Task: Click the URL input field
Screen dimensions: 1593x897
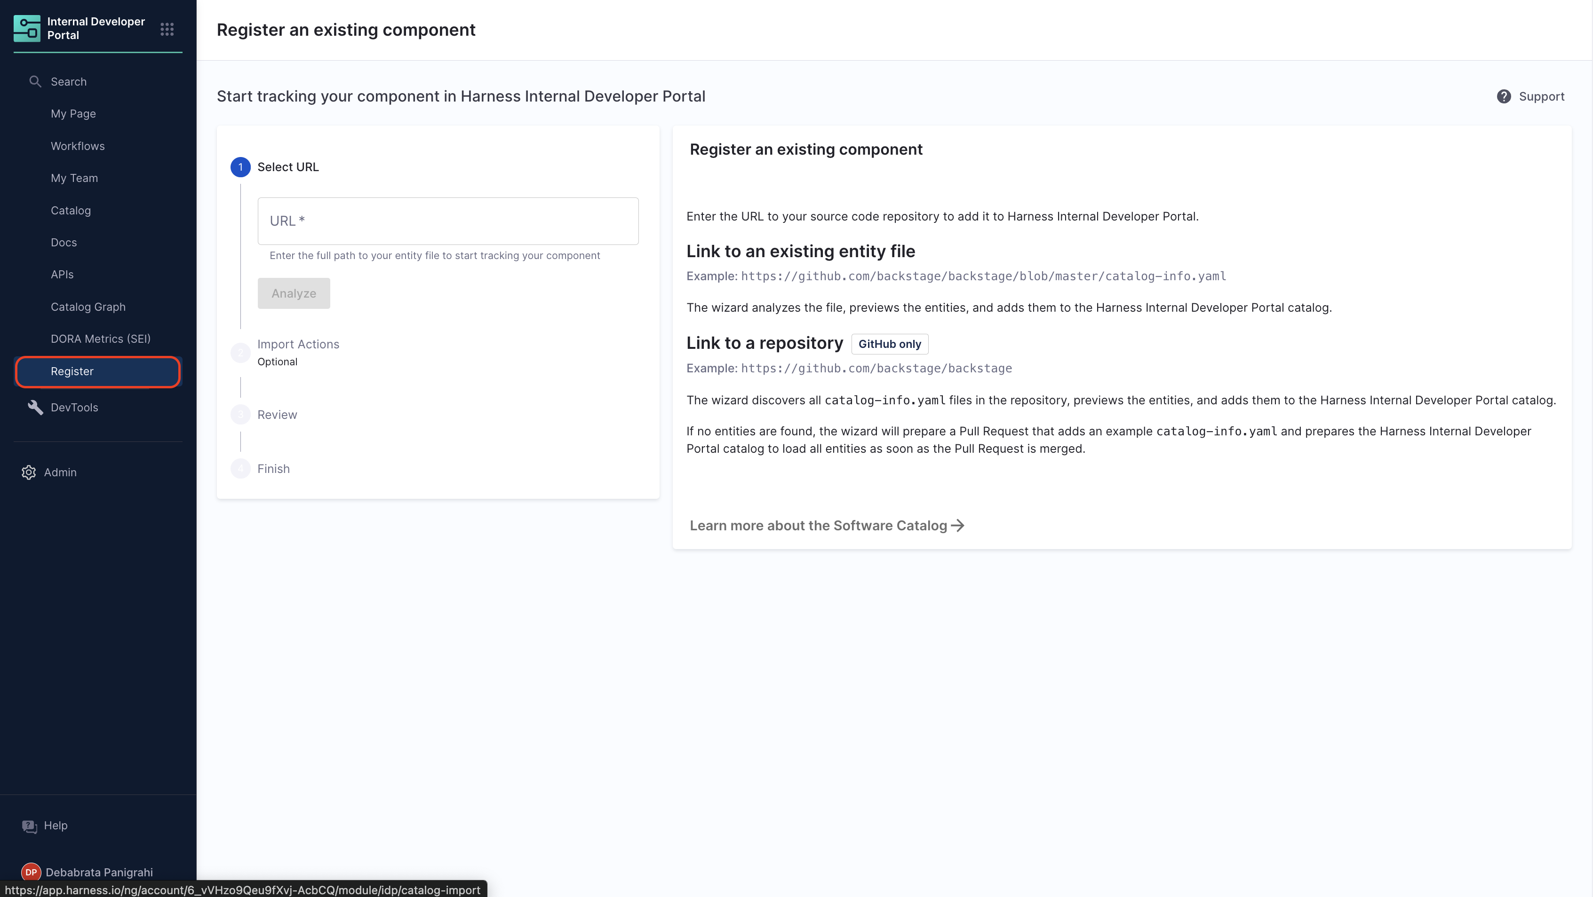Action: (448, 221)
